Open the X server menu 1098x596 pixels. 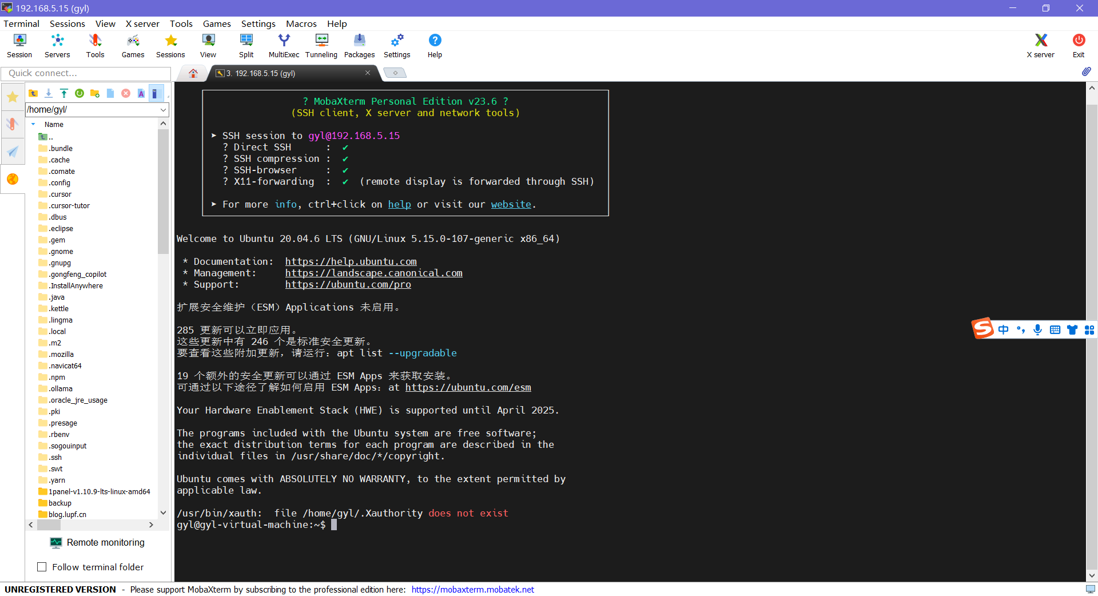(x=142, y=23)
